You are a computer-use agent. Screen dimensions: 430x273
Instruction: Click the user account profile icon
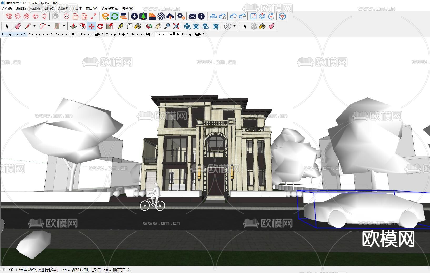pyautogui.click(x=228, y=26)
